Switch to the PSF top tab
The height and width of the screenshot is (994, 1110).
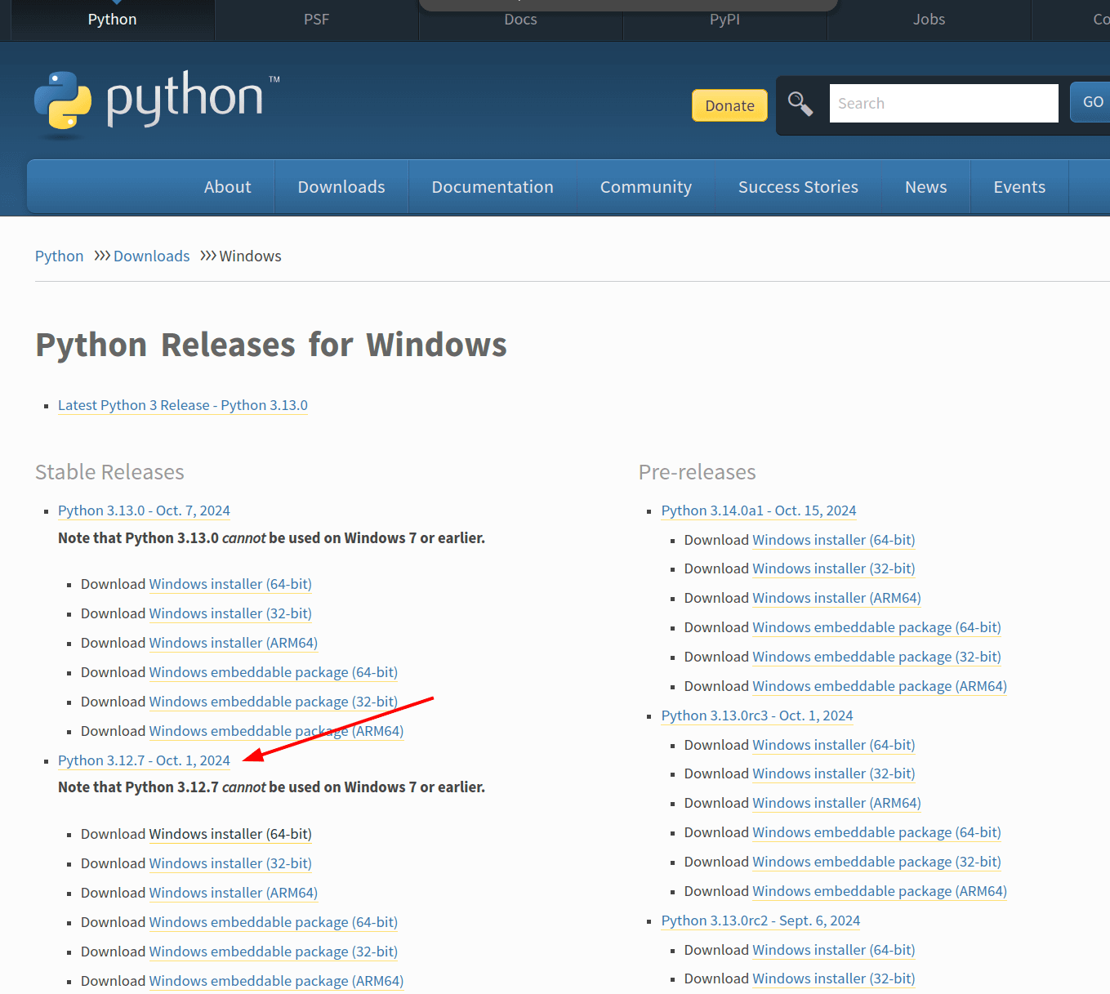(x=316, y=20)
